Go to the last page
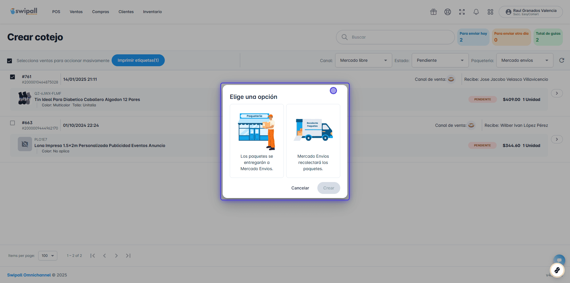570x283 pixels. coord(128,256)
